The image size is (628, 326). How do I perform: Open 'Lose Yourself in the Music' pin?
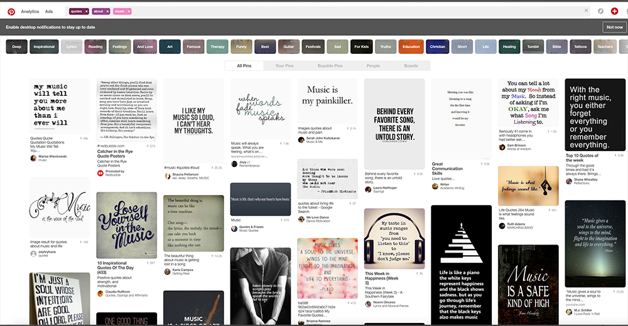[126, 224]
